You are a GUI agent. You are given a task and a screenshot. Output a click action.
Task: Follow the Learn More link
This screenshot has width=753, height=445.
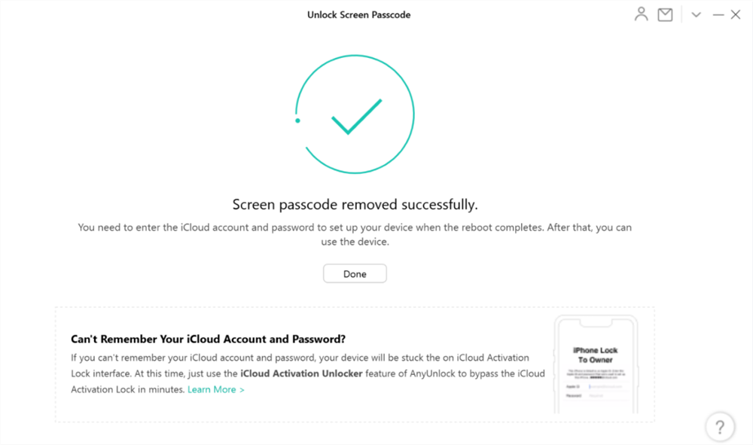(216, 389)
